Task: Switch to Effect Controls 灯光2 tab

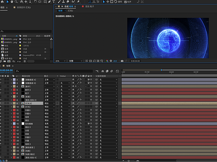Action: click(x=24, y=7)
